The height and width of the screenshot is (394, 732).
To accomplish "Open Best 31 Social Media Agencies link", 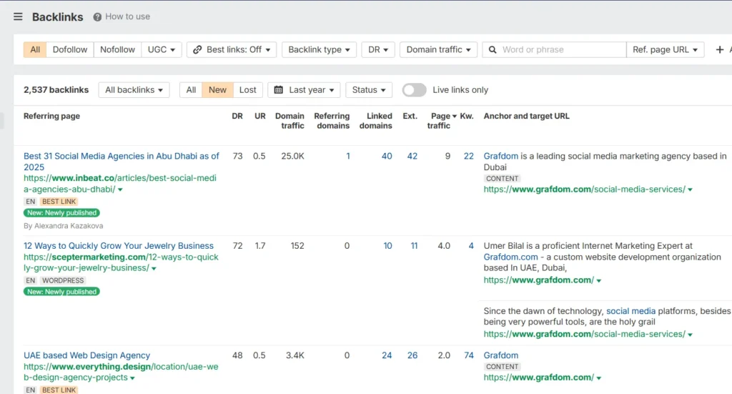I will click(122, 162).
